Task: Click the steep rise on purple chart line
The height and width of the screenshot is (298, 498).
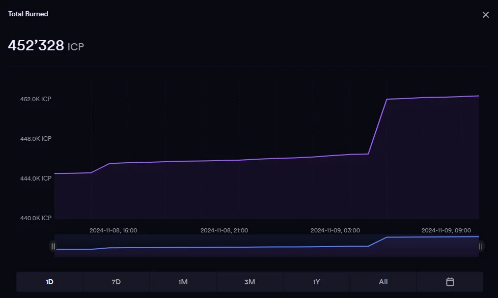Action: point(377,127)
